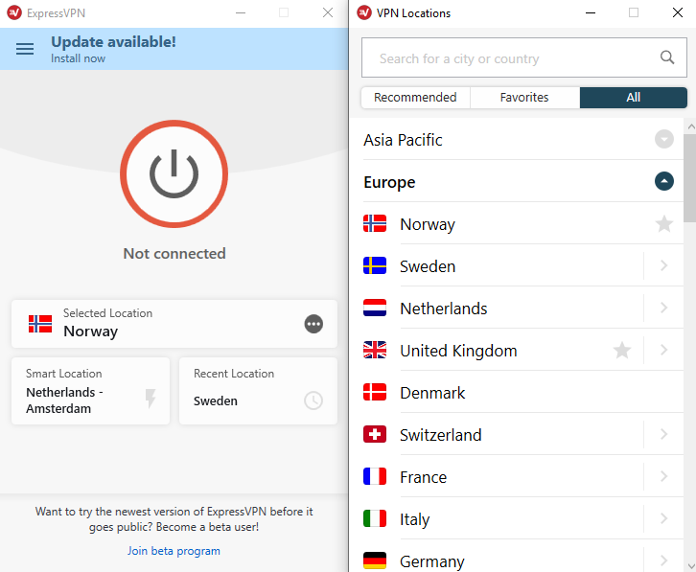Expand Italy city list chevron
This screenshot has width=696, height=572.
click(x=663, y=518)
